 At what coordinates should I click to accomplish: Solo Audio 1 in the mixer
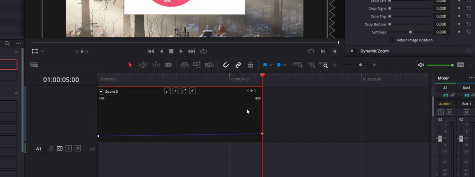[441, 113]
